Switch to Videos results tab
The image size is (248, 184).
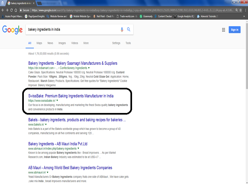[x=74, y=43]
